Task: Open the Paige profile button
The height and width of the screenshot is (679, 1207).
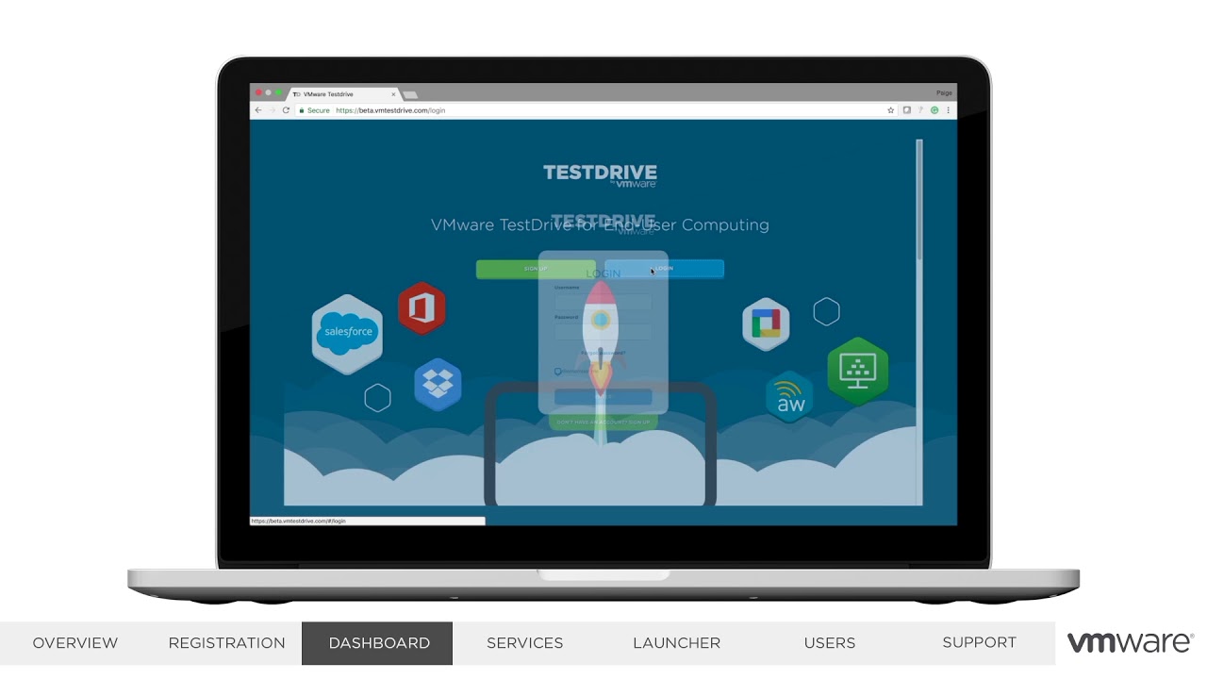Action: (944, 92)
